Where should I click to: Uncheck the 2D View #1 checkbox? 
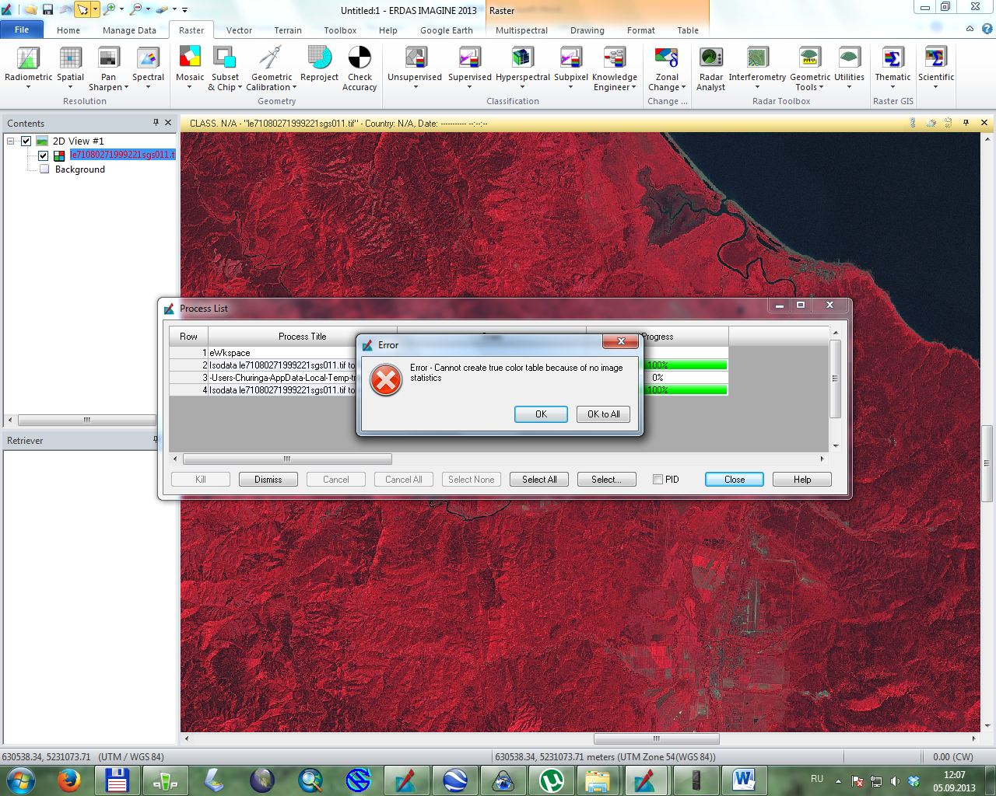click(x=26, y=141)
